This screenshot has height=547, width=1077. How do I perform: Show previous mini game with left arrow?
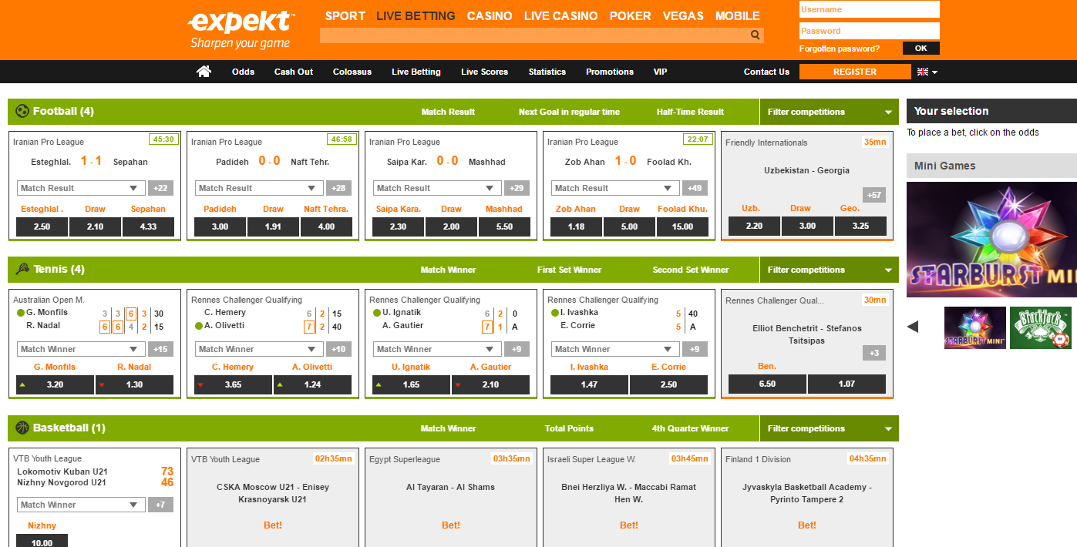(913, 327)
